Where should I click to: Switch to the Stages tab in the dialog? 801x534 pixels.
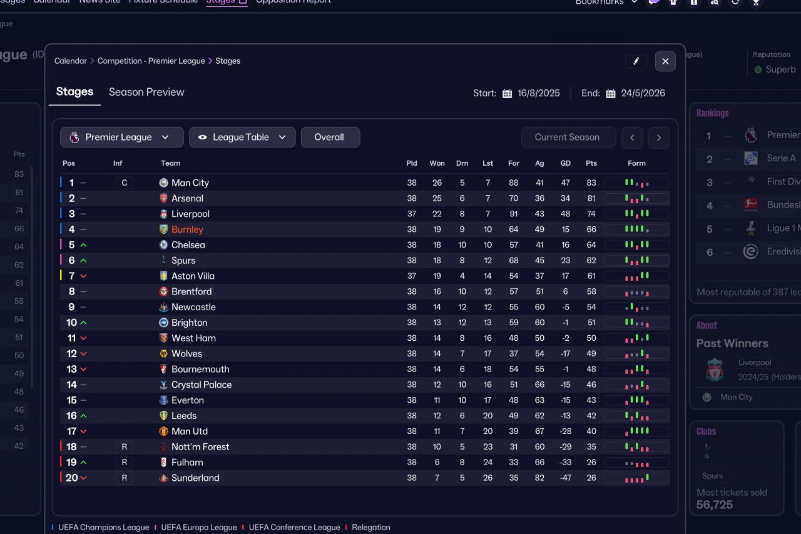tap(74, 92)
